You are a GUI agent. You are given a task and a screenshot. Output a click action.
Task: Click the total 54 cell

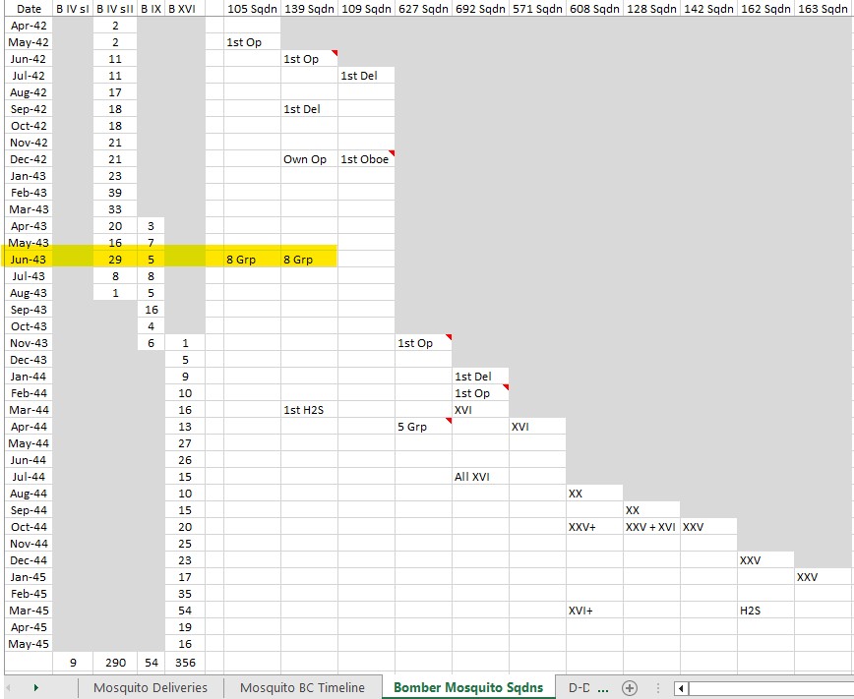[151, 663]
